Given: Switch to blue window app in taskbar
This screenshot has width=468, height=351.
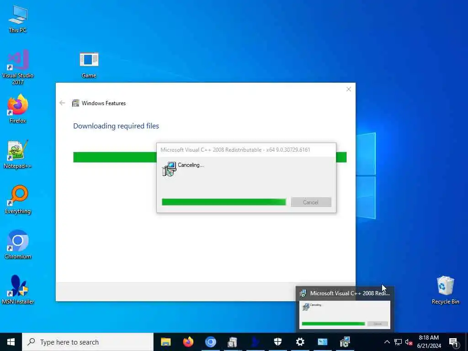Looking at the screenshot, I should (x=322, y=342).
